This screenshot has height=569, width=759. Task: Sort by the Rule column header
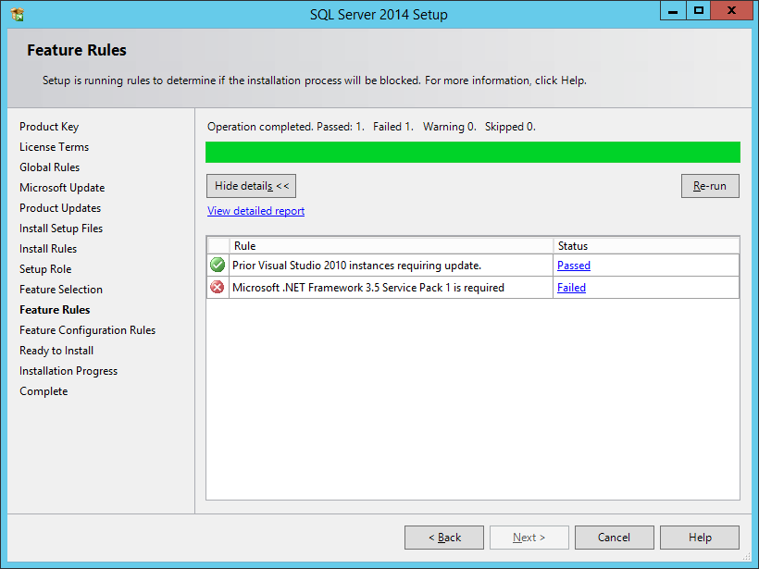tap(391, 246)
